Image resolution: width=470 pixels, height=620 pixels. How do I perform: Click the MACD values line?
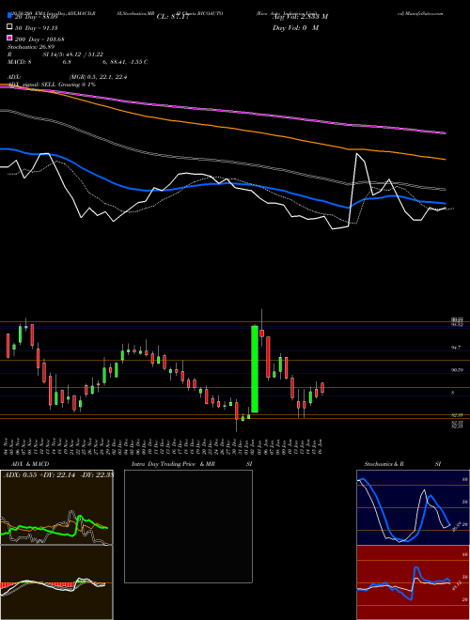click(77, 62)
